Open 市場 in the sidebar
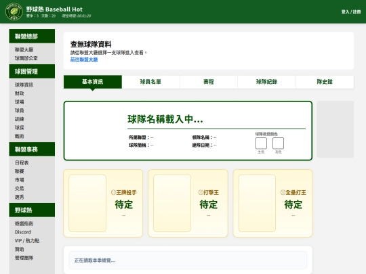The height and width of the screenshot is (274, 366). tap(20, 180)
